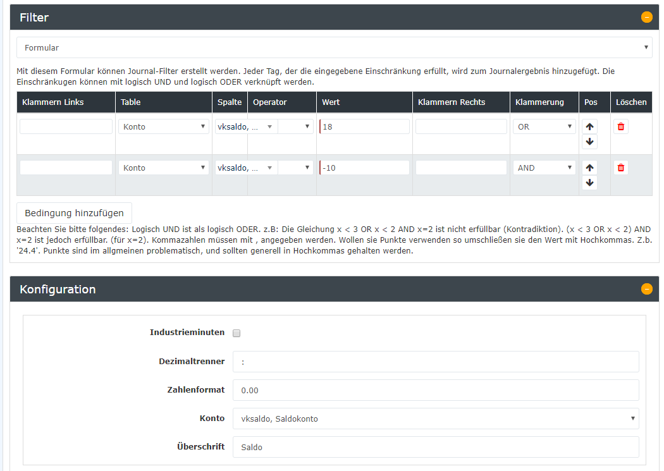Open the Konto vksaldo configuration dropdown

point(435,418)
